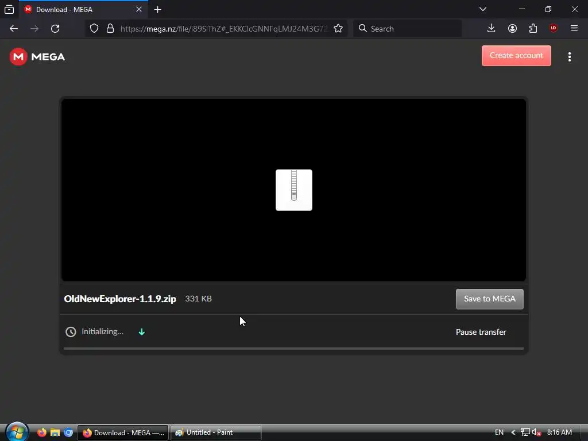Open the Firefox account icon
The image size is (588, 441).
coord(512,29)
